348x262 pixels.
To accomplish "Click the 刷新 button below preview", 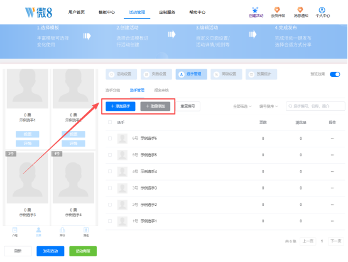I will point(18,251).
